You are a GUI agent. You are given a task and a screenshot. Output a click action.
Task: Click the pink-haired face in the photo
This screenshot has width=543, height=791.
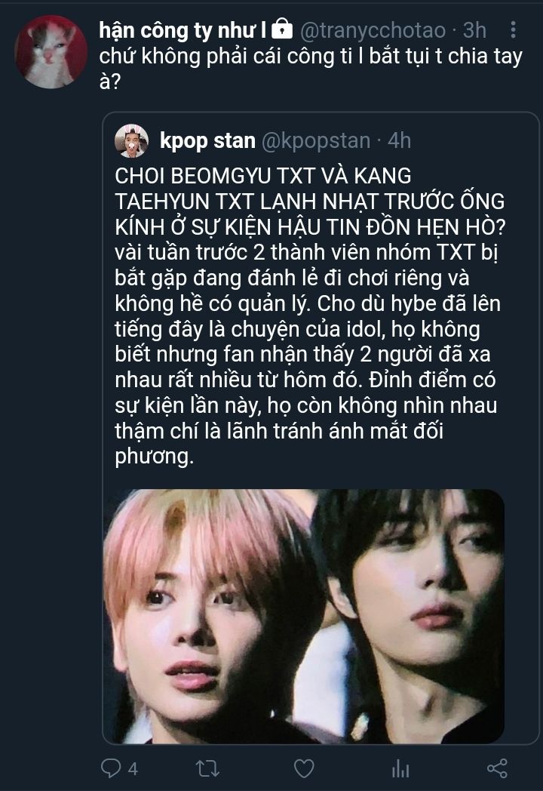click(x=212, y=615)
